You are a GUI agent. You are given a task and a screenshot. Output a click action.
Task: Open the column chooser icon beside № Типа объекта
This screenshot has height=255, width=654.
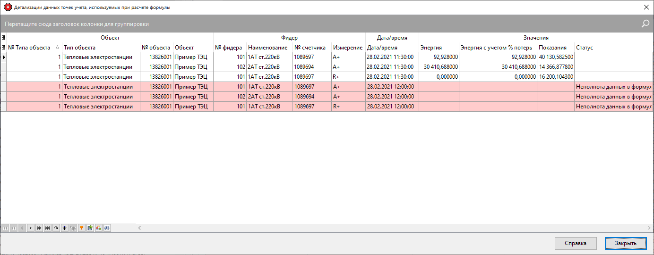[4, 48]
